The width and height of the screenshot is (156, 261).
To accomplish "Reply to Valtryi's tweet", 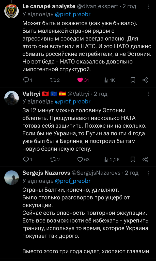I will [26, 160].
